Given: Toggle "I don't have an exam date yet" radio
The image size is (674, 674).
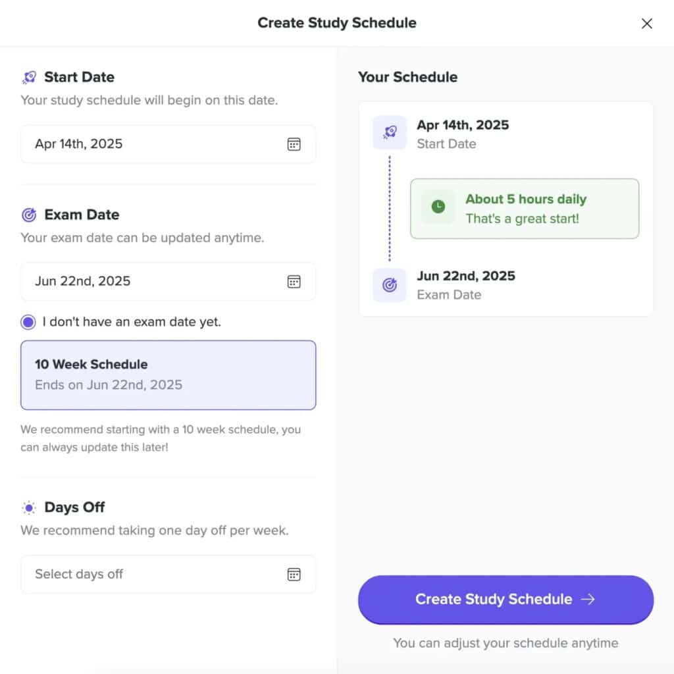Looking at the screenshot, I should click(28, 323).
